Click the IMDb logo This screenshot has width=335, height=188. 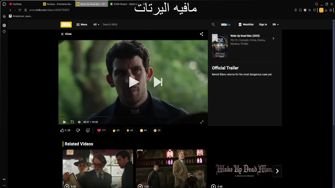pyautogui.click(x=66, y=25)
